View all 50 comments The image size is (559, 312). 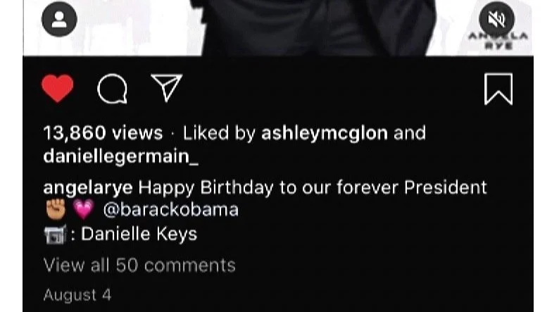click(139, 266)
